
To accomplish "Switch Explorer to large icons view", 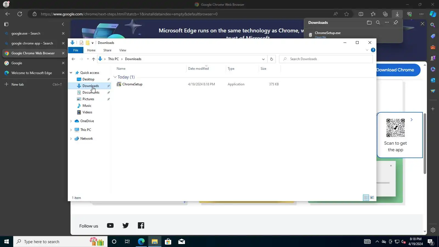I will tap(372, 198).
